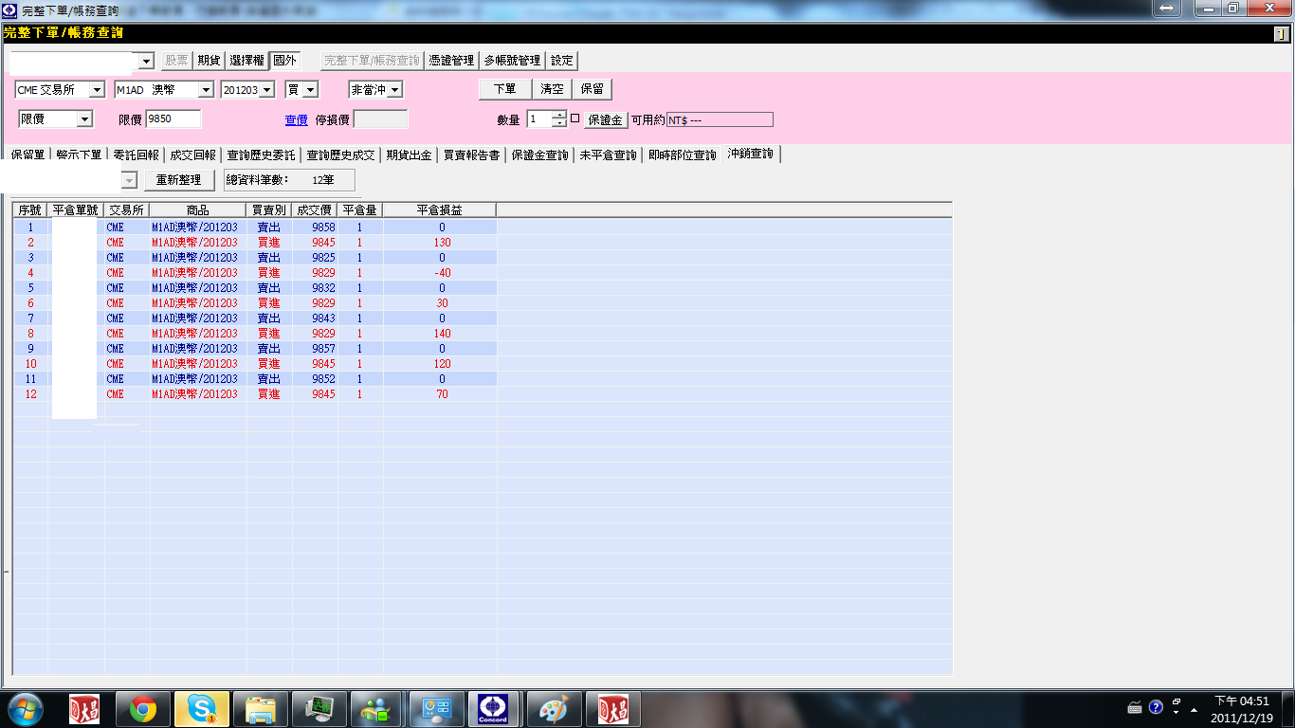Open the 設定 settings button
Screen dimensions: 1295x728
(562, 60)
